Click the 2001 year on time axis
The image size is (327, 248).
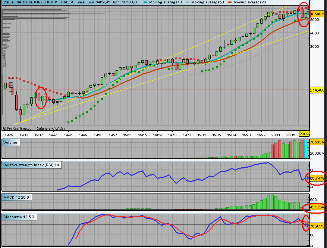[x=276, y=135]
